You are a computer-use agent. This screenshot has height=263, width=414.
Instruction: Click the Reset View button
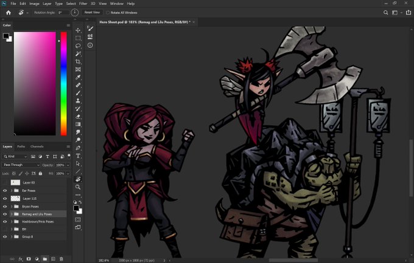coord(92,12)
